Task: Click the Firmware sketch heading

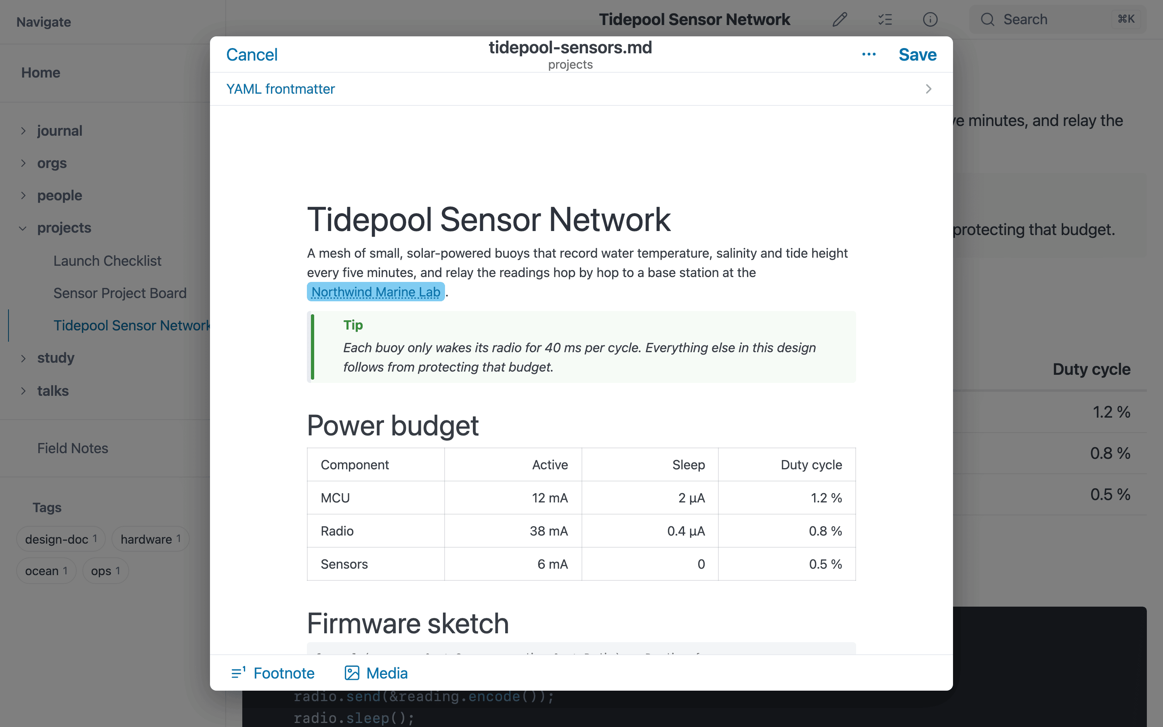Action: coord(407,624)
